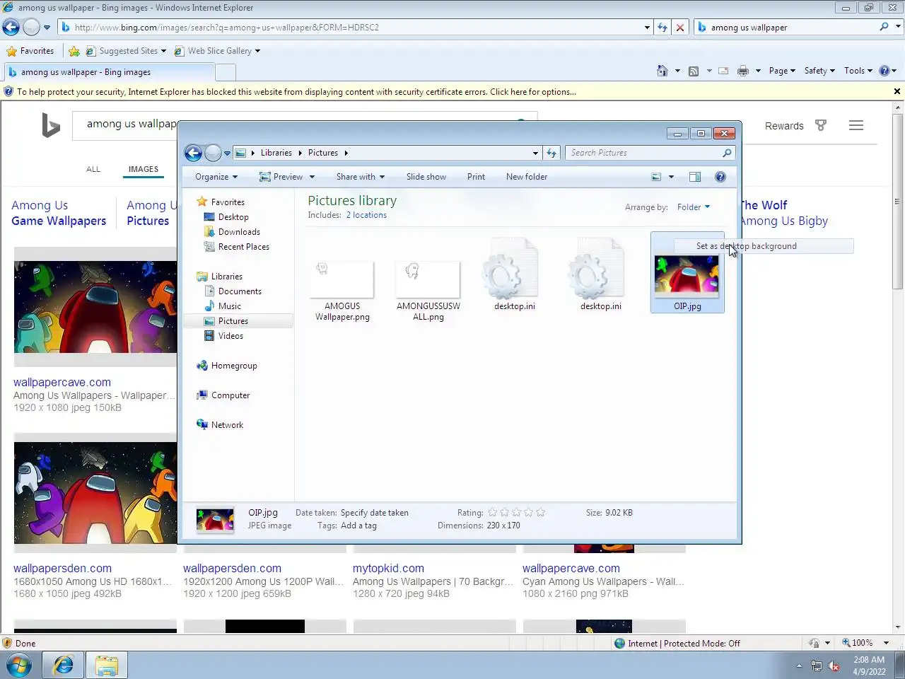
Task: Switch to the ALL tab on Bing
Action: click(93, 169)
